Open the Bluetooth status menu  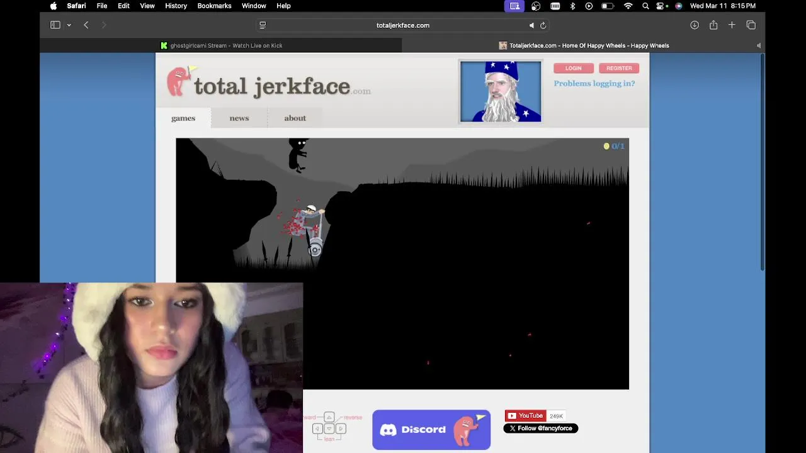click(572, 6)
